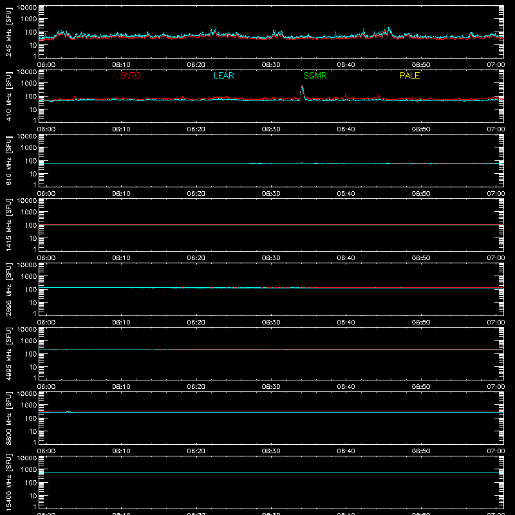Select the 1415 MHz [SFU] axis title

point(9,225)
